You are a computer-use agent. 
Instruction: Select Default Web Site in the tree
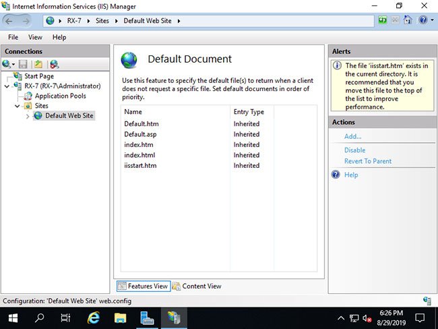69,115
